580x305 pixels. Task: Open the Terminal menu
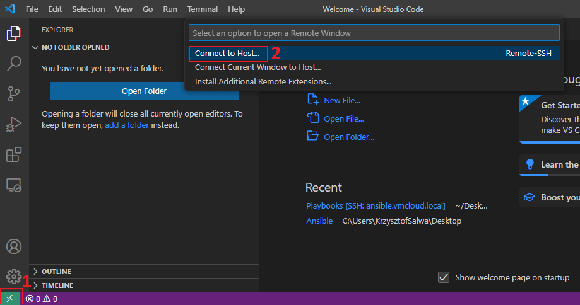(202, 9)
